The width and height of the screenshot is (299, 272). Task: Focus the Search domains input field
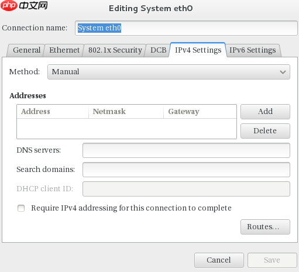tap(186, 170)
